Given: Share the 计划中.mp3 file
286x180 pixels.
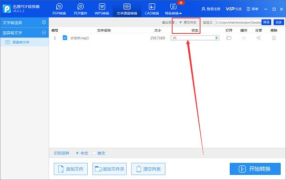Looking at the screenshot, I should [258, 38].
